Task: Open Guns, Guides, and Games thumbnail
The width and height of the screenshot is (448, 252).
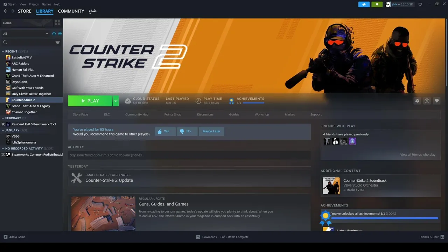Action: point(103,213)
